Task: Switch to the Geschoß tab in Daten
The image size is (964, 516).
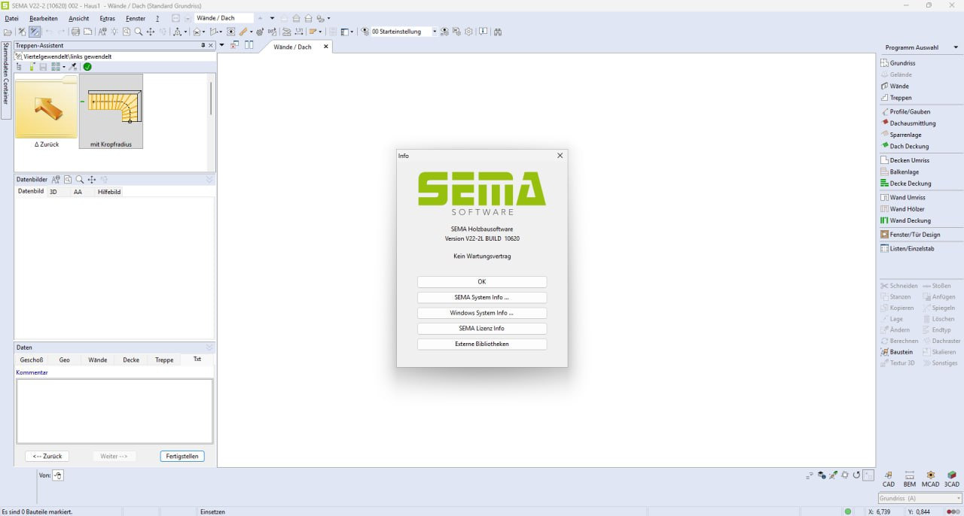Action: pyautogui.click(x=32, y=360)
